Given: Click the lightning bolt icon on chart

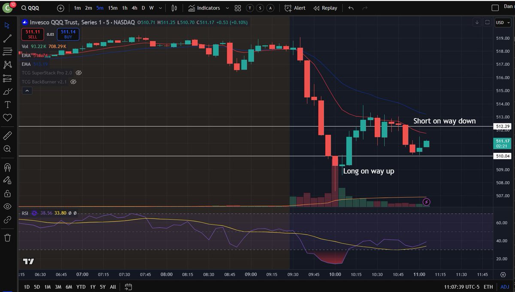Looking at the screenshot, I should pyautogui.click(x=427, y=202).
